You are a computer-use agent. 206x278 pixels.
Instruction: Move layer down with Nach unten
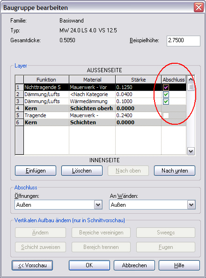[x=175, y=171]
